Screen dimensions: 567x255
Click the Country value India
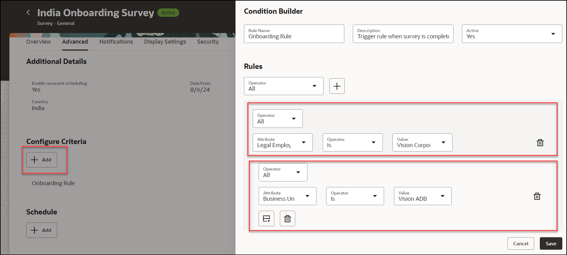(38, 108)
